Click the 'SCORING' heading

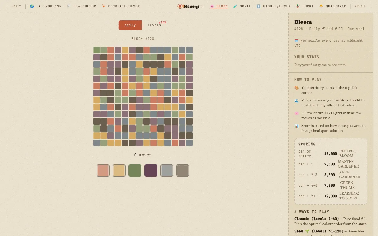(307, 144)
